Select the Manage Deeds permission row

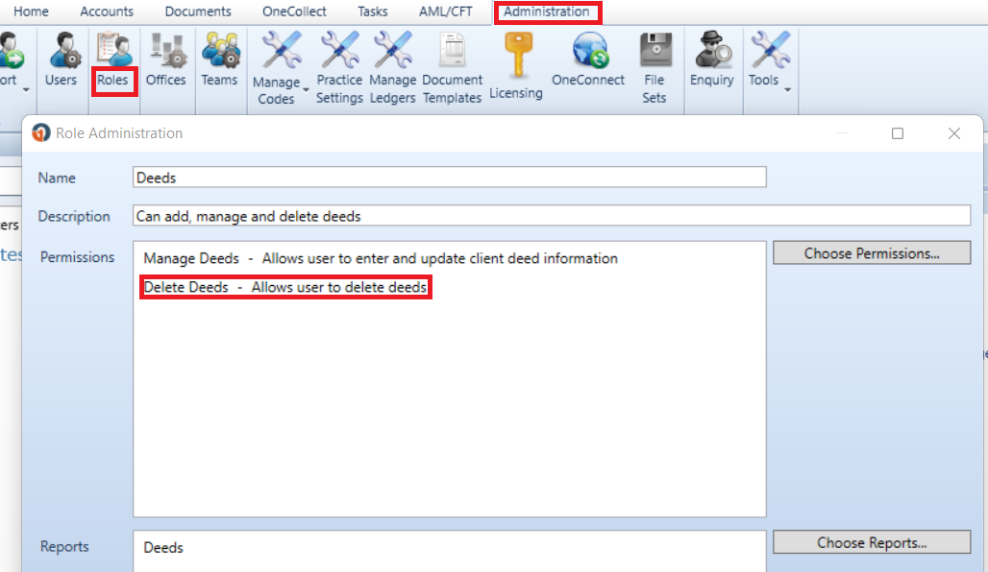(x=381, y=258)
